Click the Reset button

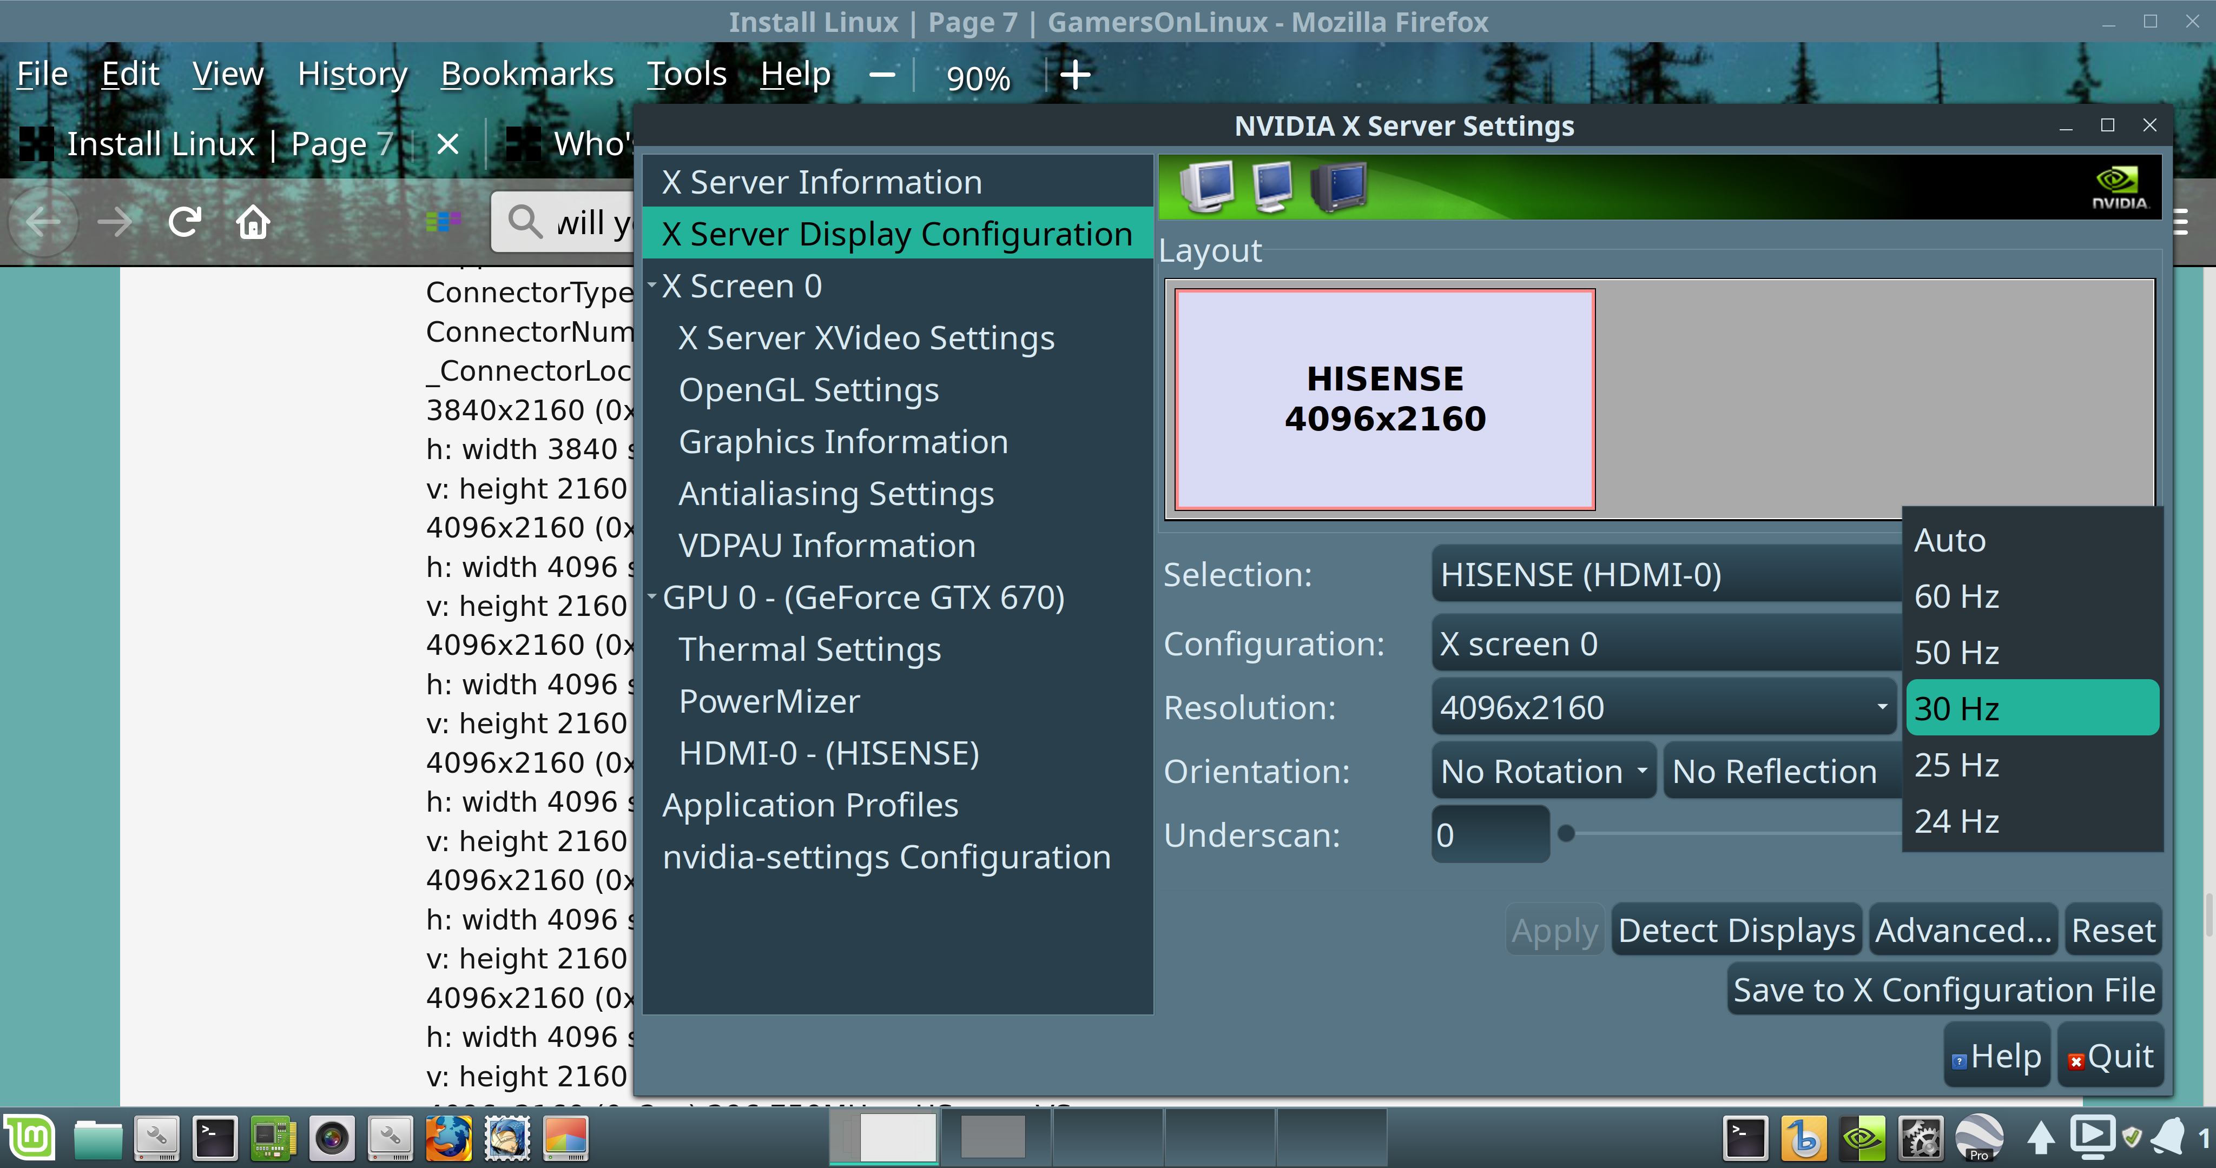(2113, 930)
